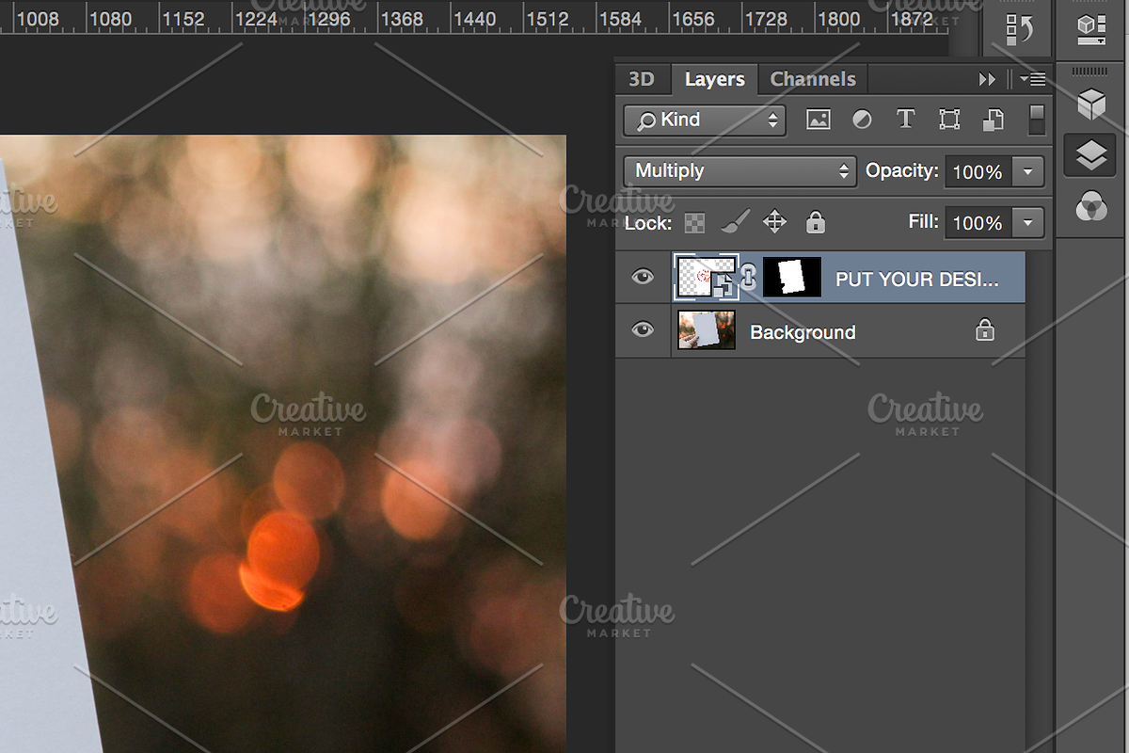The image size is (1129, 753).
Task: Click the Lock all padlock icon
Action: [816, 222]
